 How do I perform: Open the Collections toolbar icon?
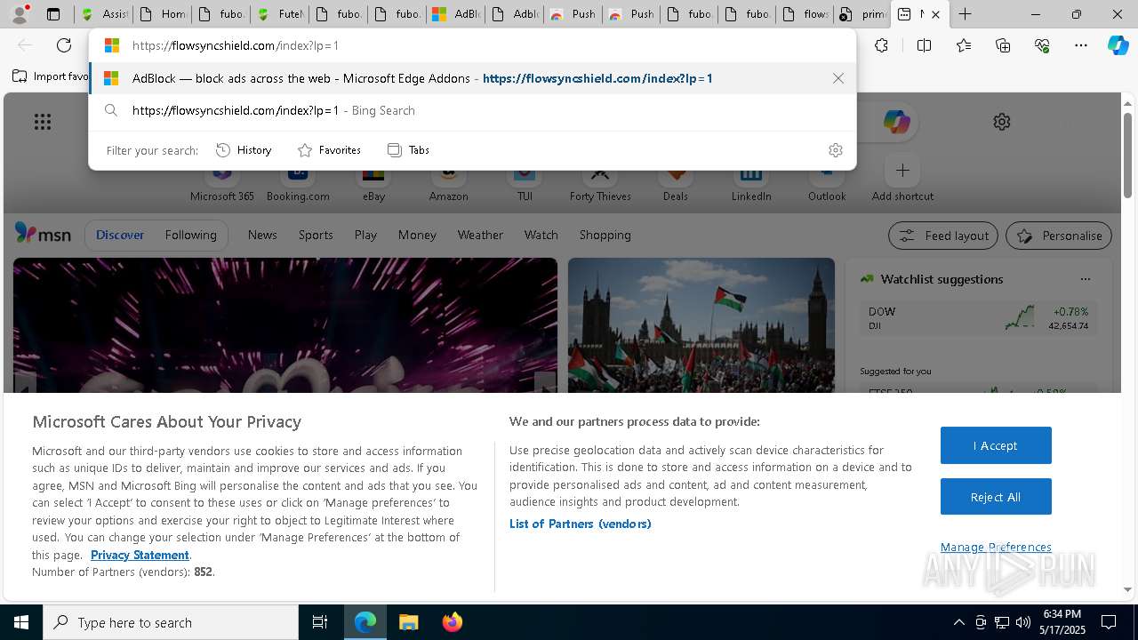click(1003, 45)
